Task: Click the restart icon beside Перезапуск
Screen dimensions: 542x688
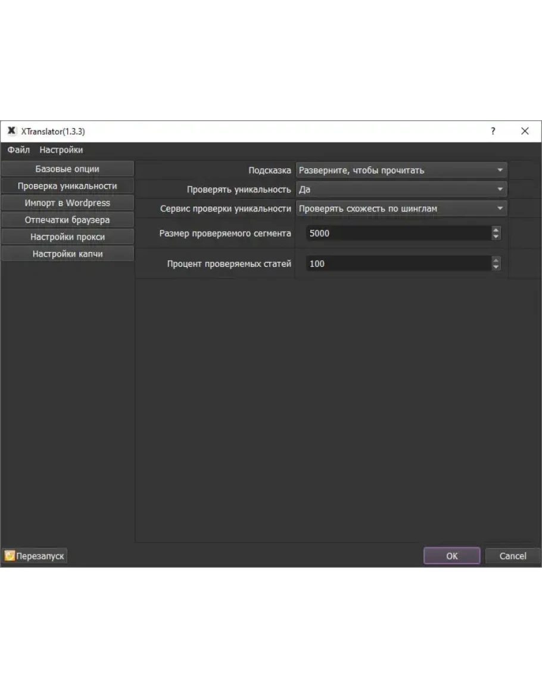Action: pyautogui.click(x=10, y=556)
